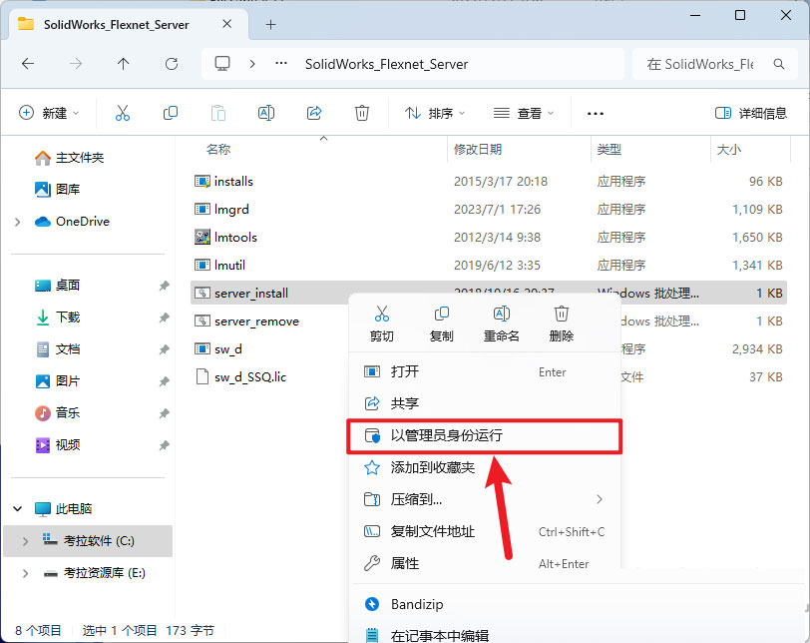This screenshot has width=810, height=643.
Task: Go up one folder level
Action: 124,64
